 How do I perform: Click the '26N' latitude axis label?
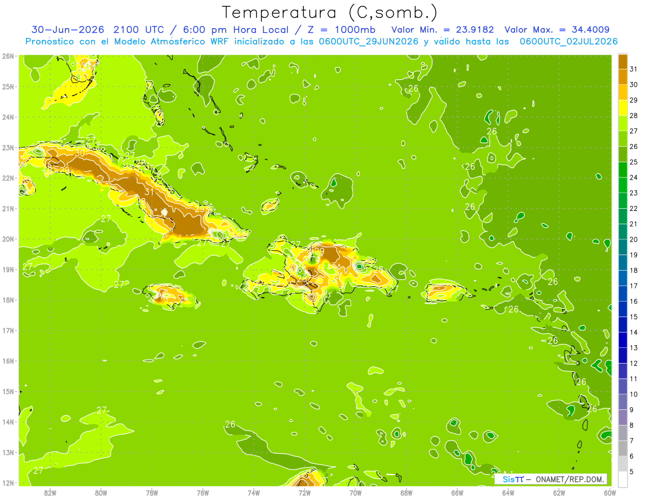point(8,56)
